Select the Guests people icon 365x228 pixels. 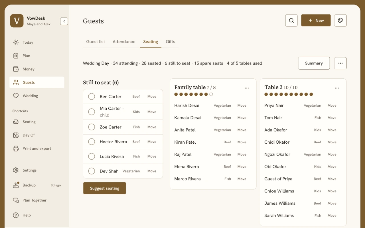pyautogui.click(x=16, y=82)
